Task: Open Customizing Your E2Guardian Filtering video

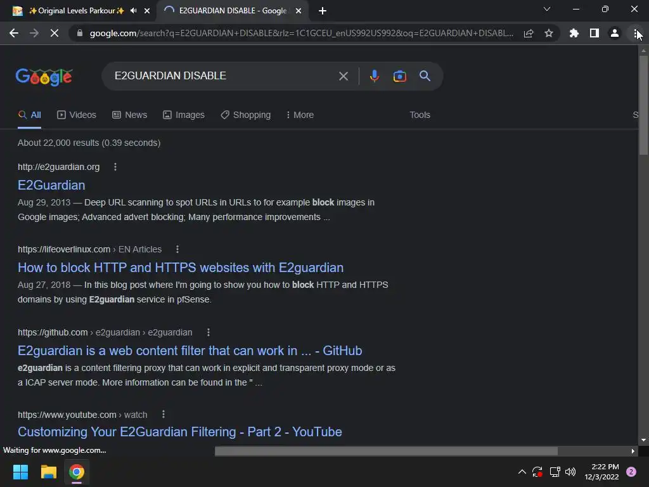Action: pyautogui.click(x=179, y=432)
